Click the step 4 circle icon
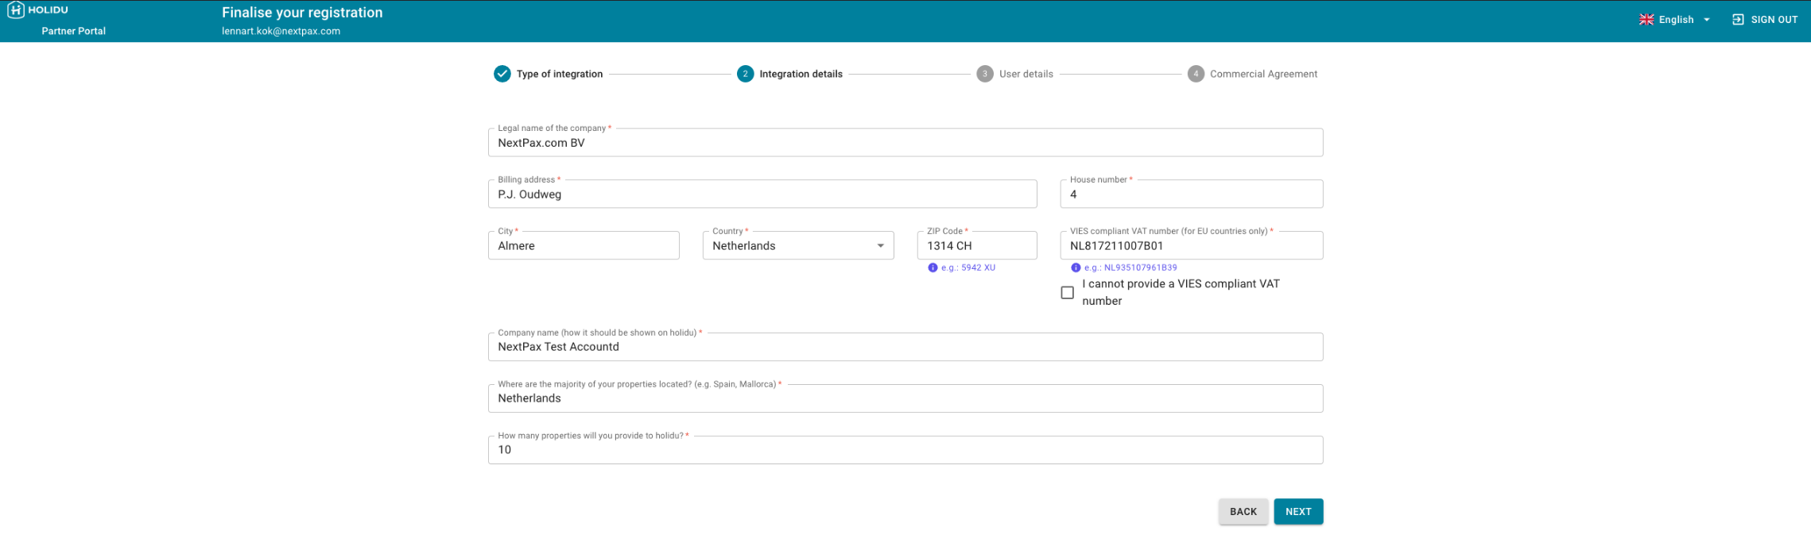Screen dimensions: 1811x550 click(1196, 74)
